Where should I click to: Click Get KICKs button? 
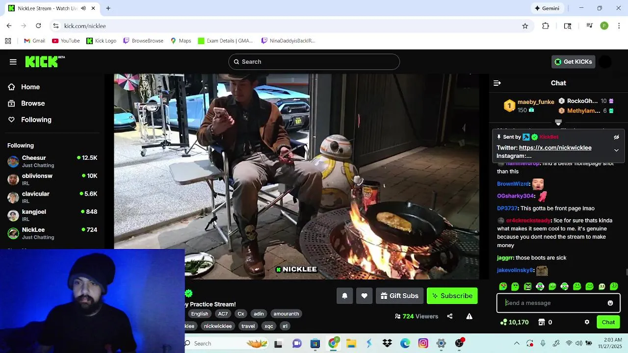[573, 62]
